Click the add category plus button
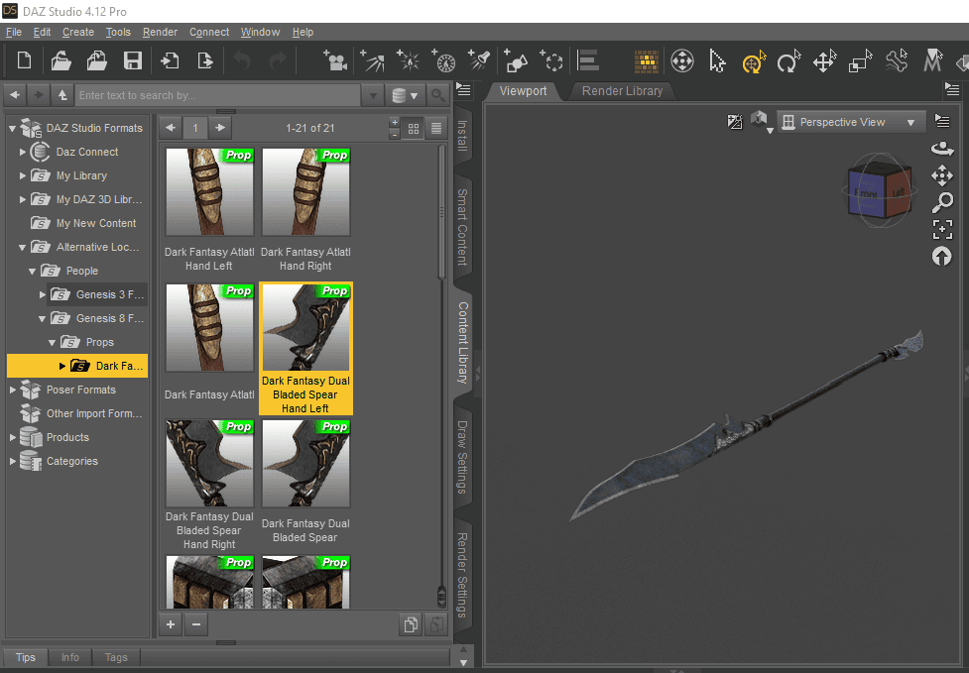Viewport: 969px width, 673px height. (x=170, y=624)
